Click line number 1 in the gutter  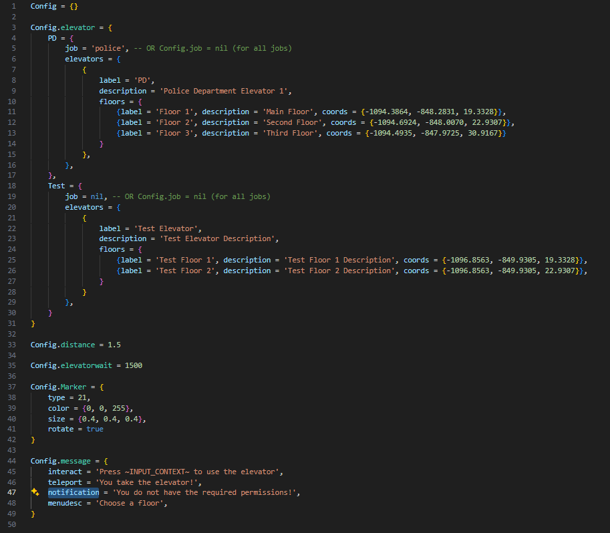coord(13,6)
